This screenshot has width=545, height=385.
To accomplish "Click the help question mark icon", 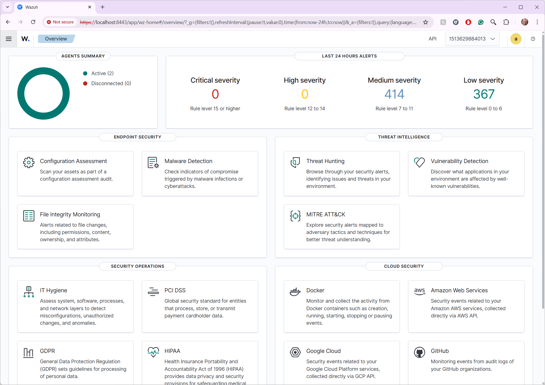I will pos(533,39).
